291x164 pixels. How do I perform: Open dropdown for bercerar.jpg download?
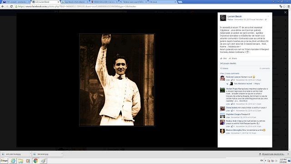coord(62,154)
